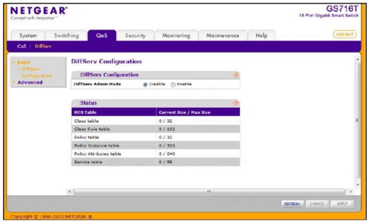Click Policy Attributes table row label
The image size is (367, 221).
tap(98, 154)
